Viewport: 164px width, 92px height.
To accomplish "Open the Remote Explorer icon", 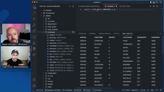I will pos(34,37).
